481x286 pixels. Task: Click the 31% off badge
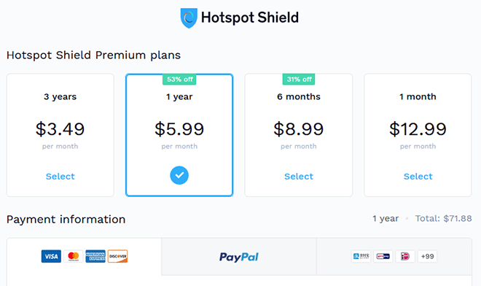click(299, 80)
